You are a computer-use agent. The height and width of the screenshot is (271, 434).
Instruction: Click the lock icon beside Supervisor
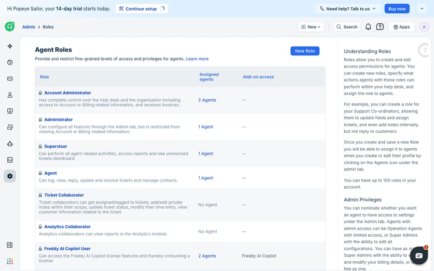click(x=41, y=146)
